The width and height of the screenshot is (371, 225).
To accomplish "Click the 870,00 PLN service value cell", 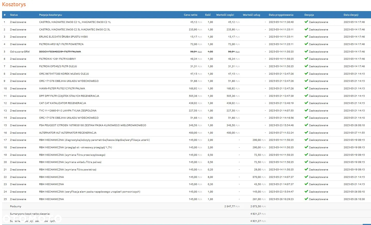I will coord(259,177).
